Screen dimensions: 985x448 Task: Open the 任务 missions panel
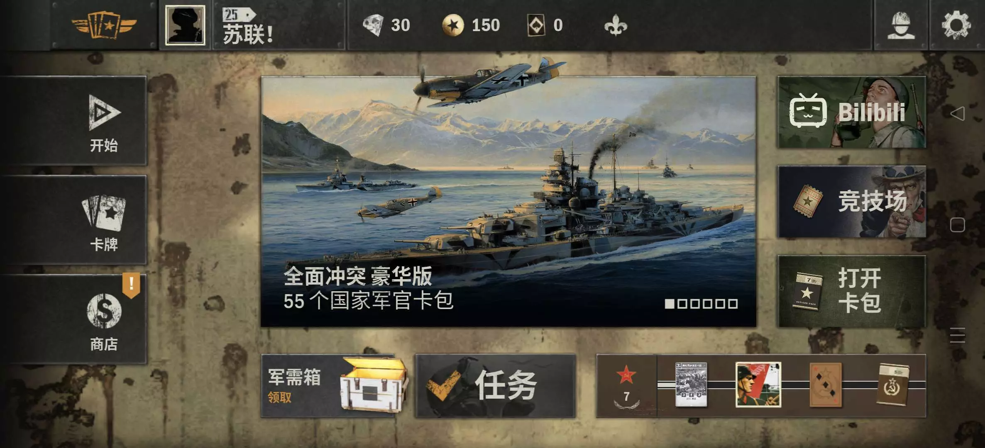tap(495, 386)
